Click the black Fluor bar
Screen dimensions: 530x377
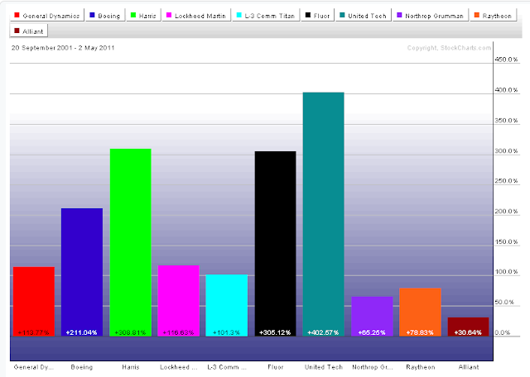click(x=275, y=244)
